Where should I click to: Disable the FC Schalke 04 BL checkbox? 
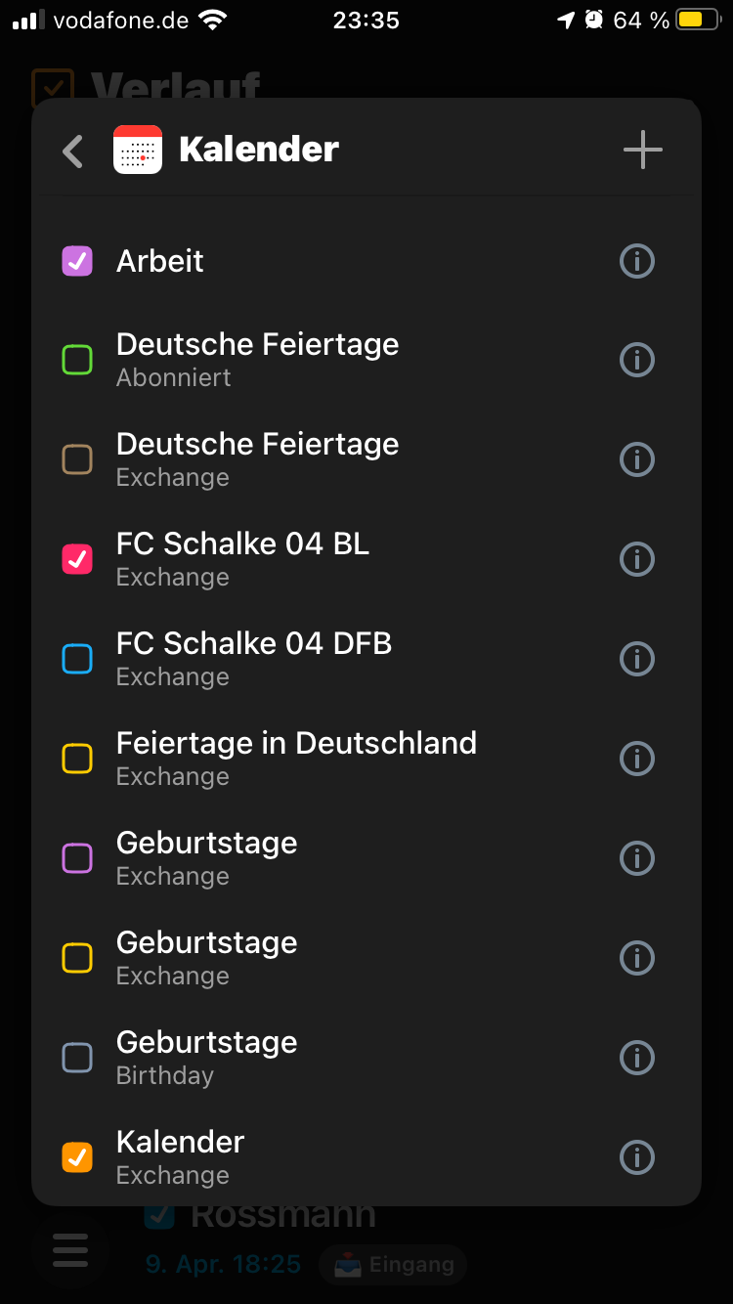[x=77, y=559]
